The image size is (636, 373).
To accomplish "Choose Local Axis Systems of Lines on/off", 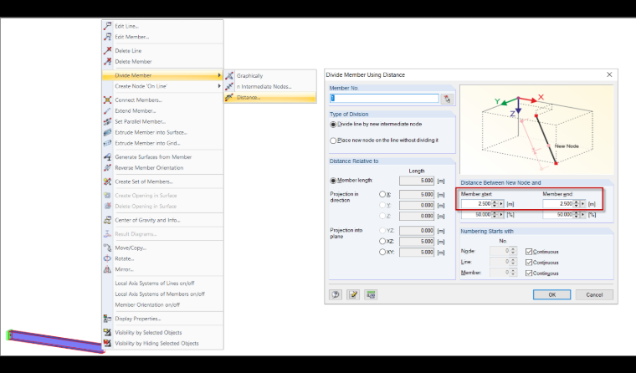I will coord(162,284).
